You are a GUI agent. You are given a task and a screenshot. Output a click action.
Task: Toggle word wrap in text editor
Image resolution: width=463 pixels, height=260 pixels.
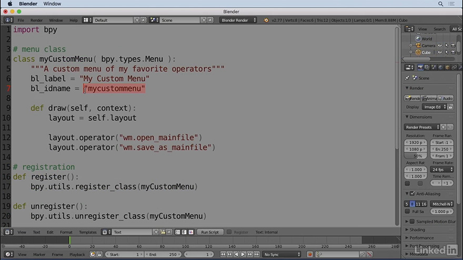click(x=184, y=232)
